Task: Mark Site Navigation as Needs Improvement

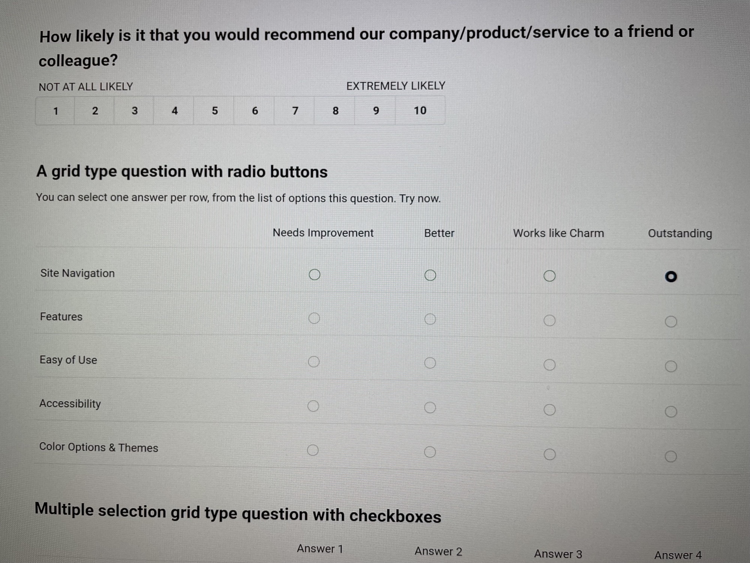Action: pos(314,275)
